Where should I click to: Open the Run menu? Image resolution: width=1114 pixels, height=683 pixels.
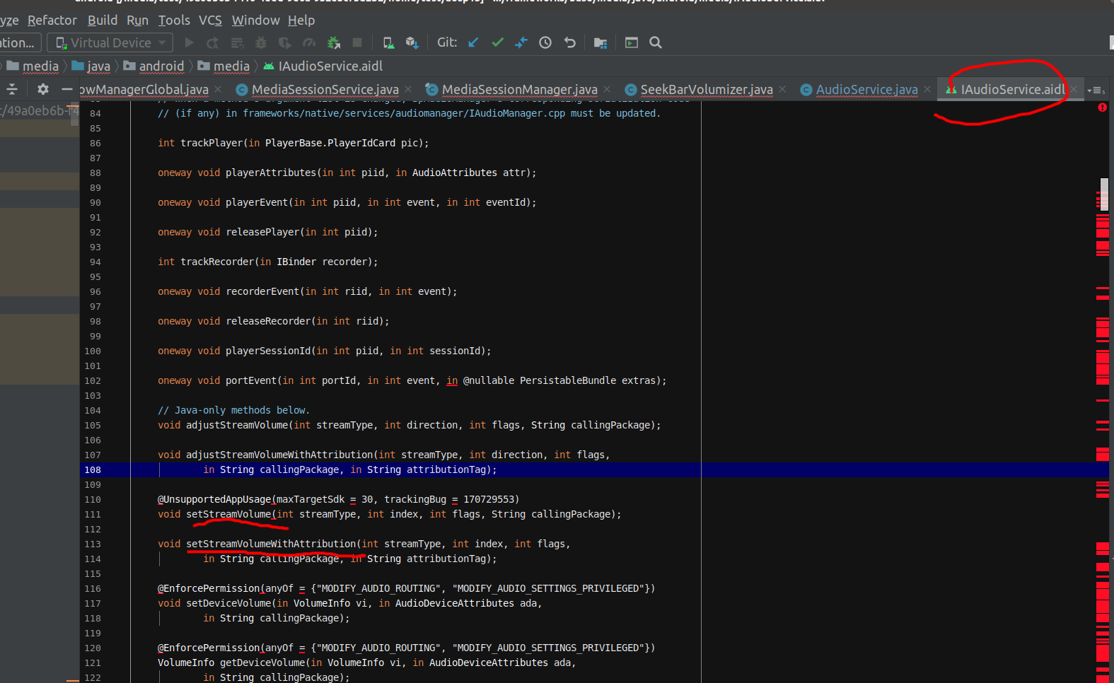point(137,20)
